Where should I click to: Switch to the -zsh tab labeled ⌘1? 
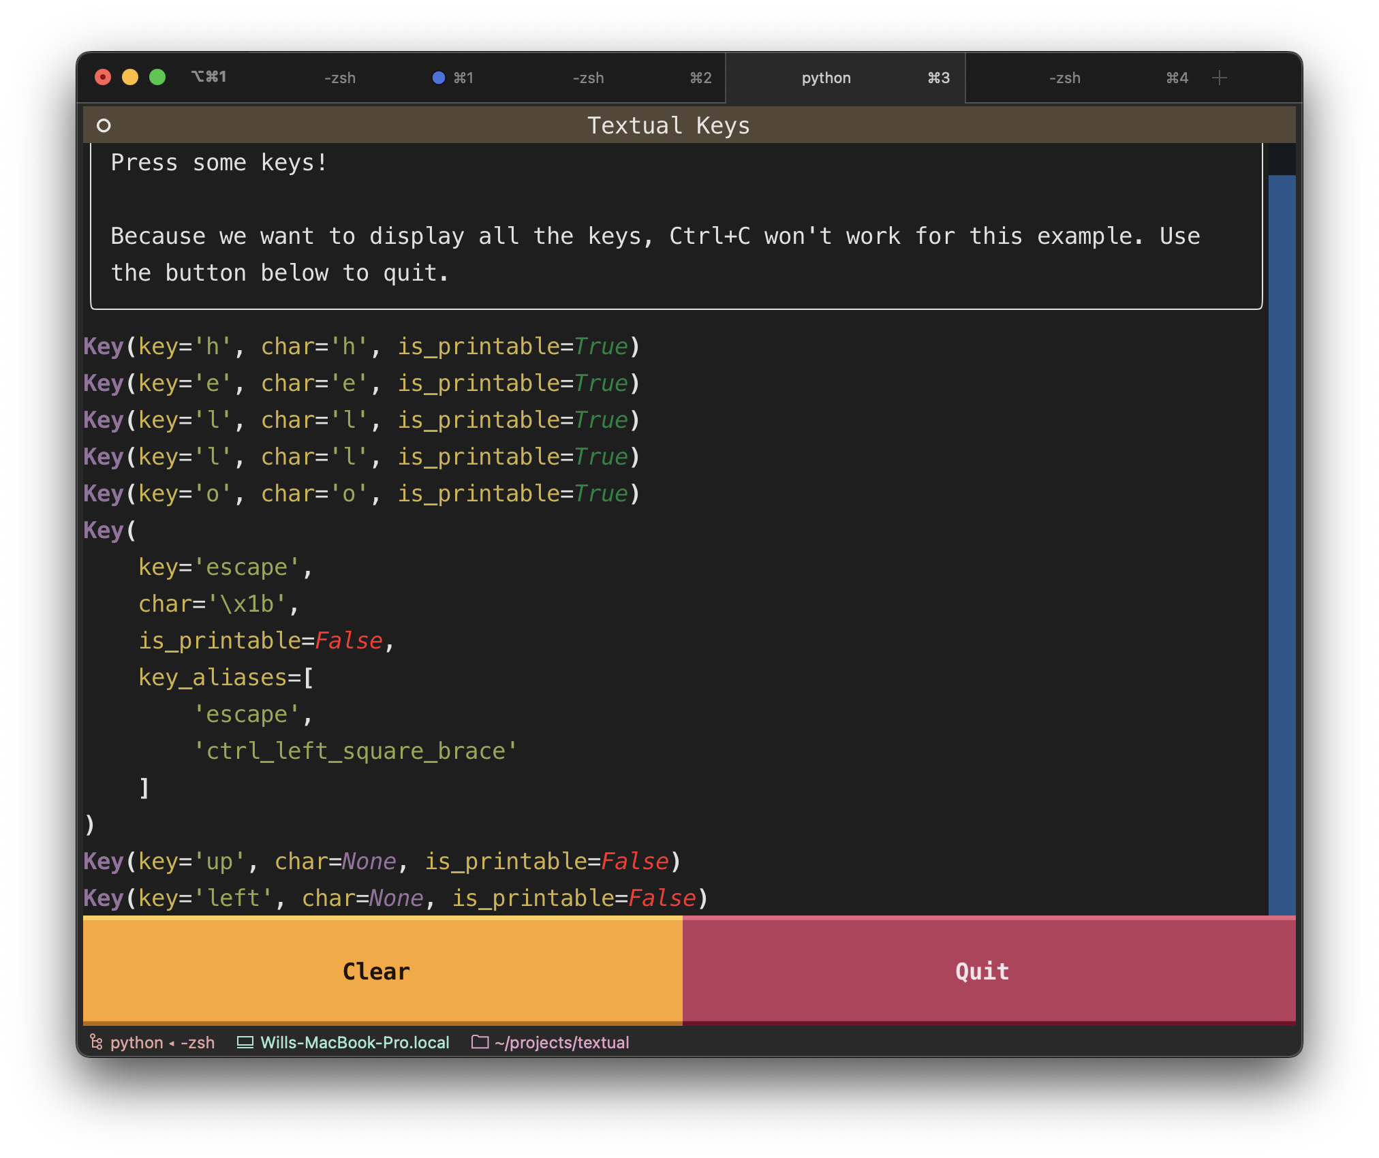pos(340,78)
